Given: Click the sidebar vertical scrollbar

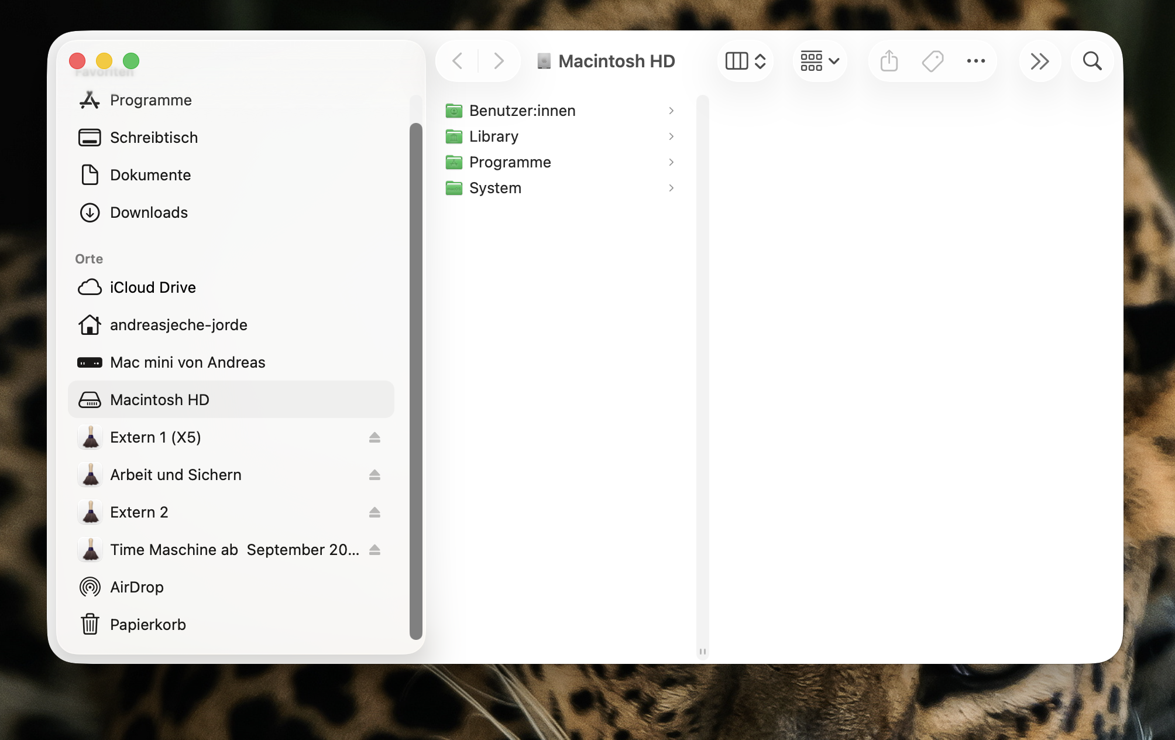Looking at the screenshot, I should click(415, 381).
